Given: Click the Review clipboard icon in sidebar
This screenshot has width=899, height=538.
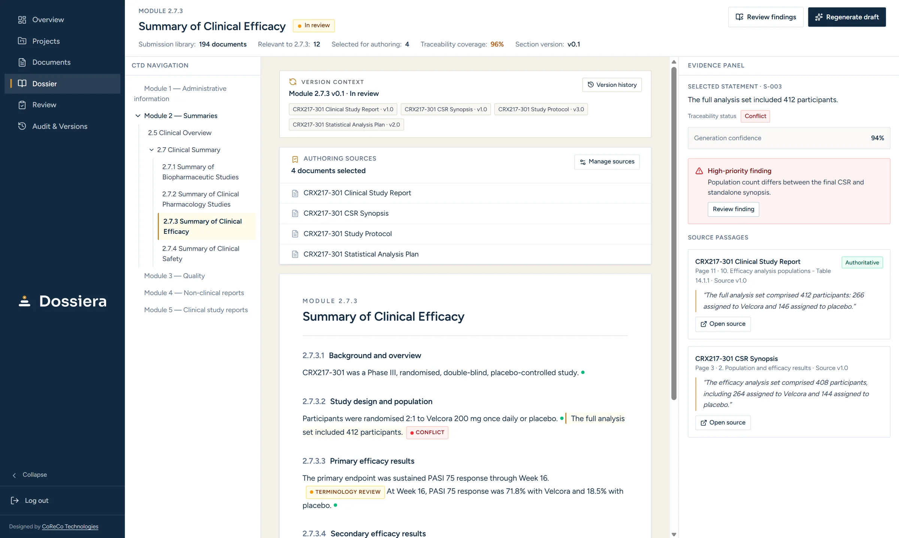Looking at the screenshot, I should click(22, 105).
